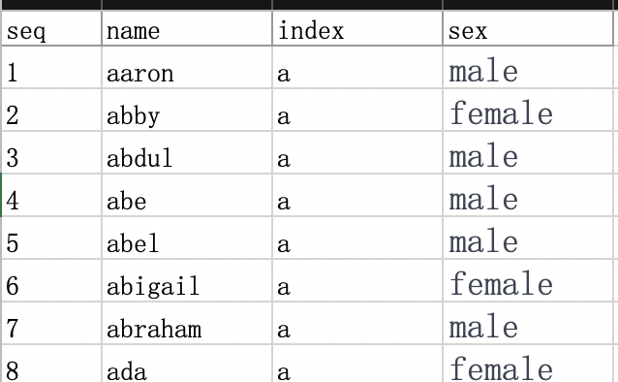Select the 'ada' name cell

(187, 364)
